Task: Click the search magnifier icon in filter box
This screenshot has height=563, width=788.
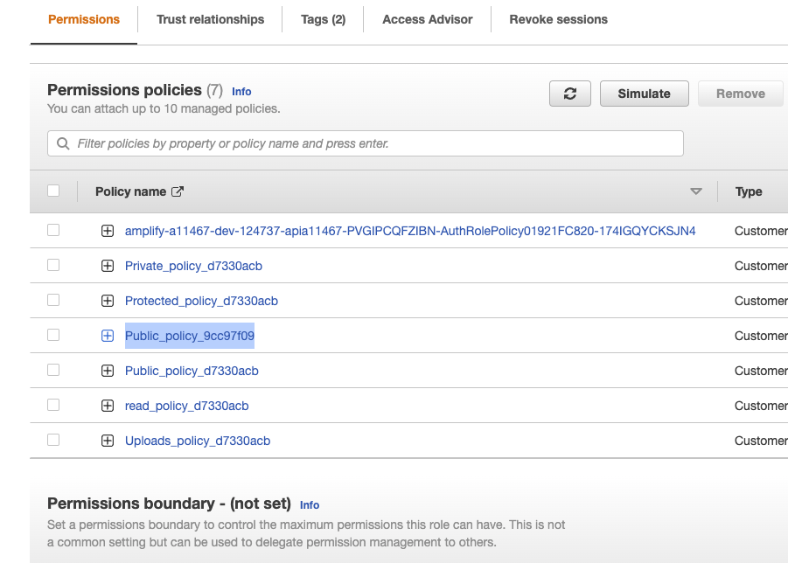Action: [x=63, y=143]
